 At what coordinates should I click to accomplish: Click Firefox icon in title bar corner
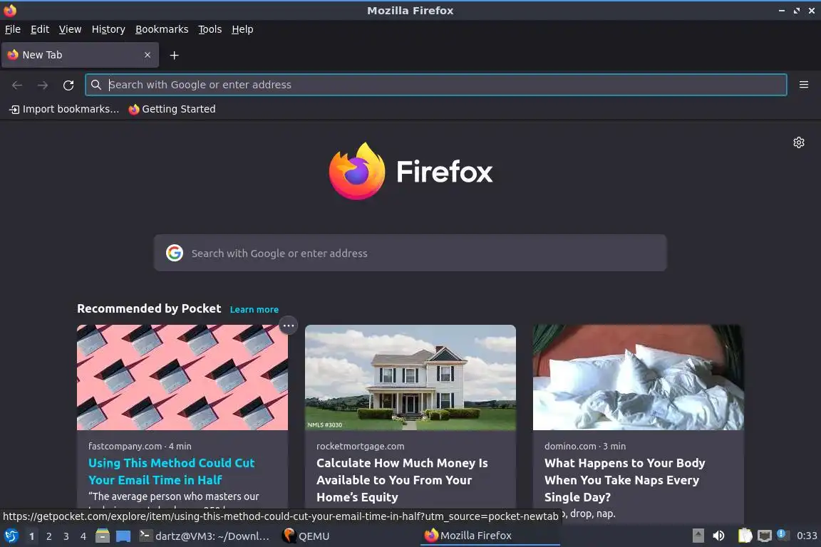tap(9, 10)
